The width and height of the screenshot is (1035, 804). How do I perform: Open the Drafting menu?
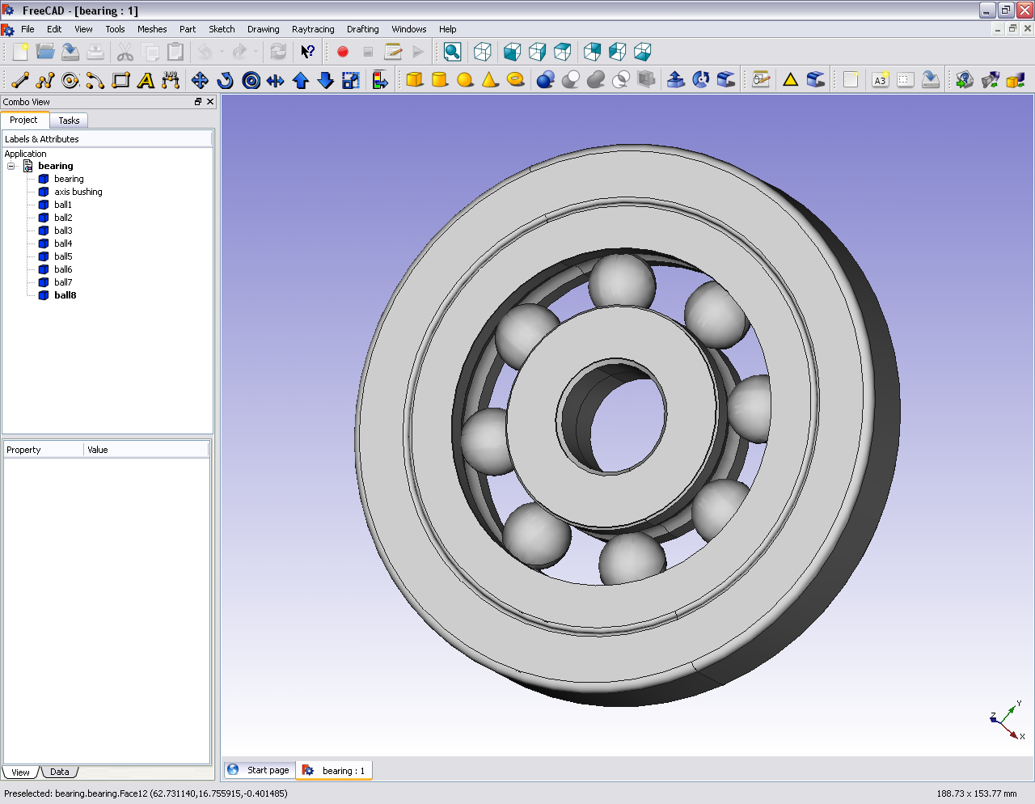coord(362,29)
